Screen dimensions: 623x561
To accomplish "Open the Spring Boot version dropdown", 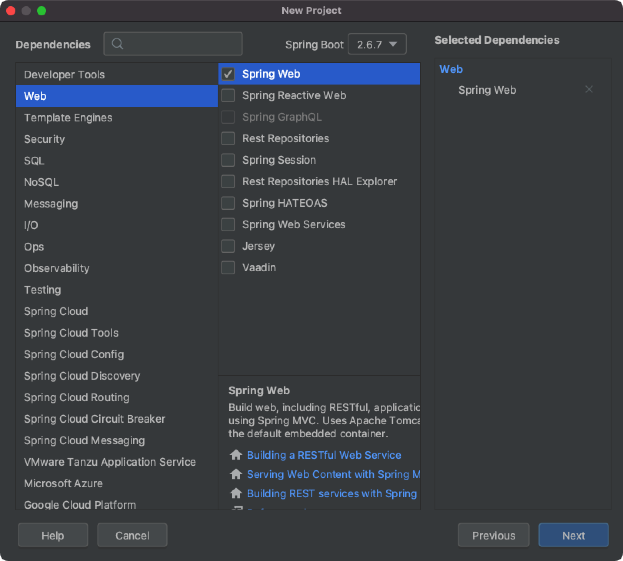I will [377, 44].
